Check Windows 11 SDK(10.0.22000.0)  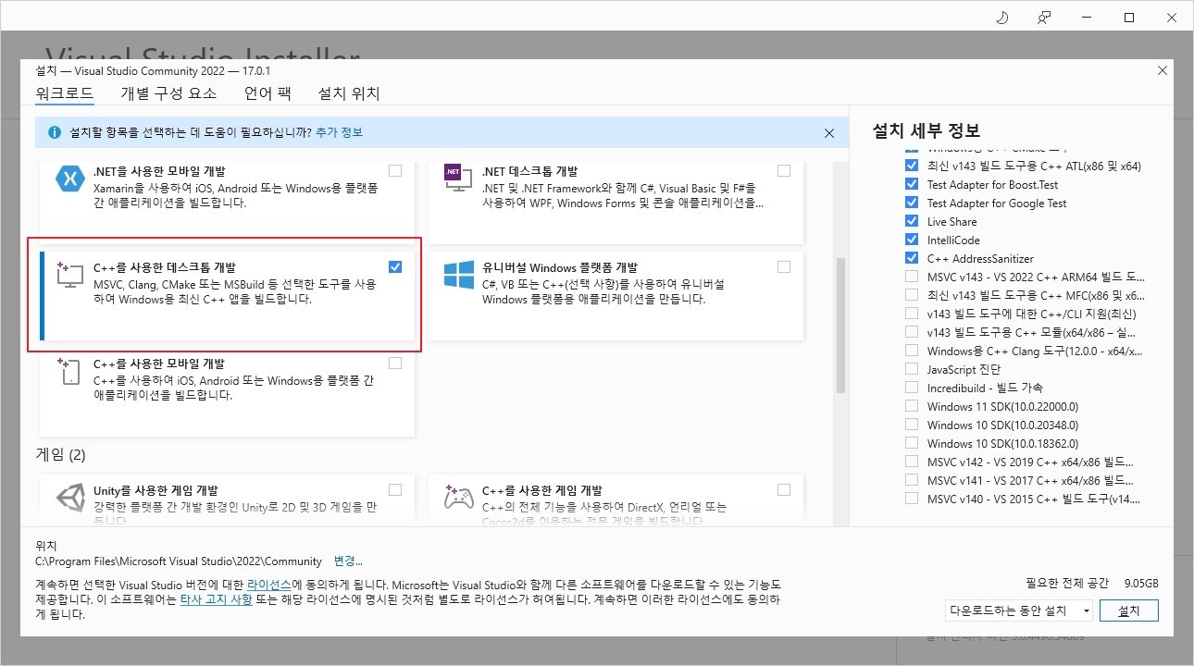coord(912,406)
